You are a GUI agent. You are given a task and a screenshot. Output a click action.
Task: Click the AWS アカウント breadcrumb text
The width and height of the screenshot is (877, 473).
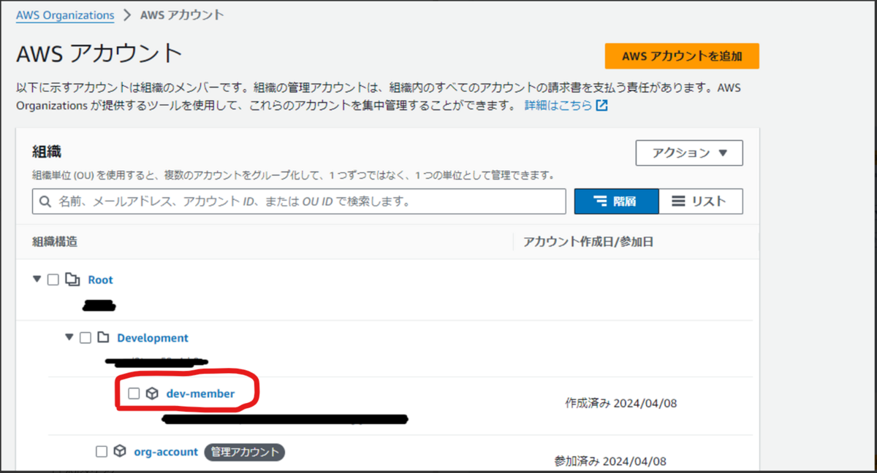click(183, 15)
